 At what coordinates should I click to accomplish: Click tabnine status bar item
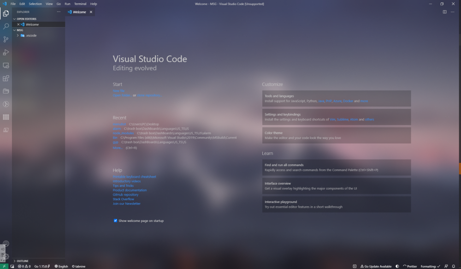tap(78, 266)
